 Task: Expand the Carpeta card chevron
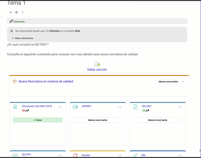(120, 155)
